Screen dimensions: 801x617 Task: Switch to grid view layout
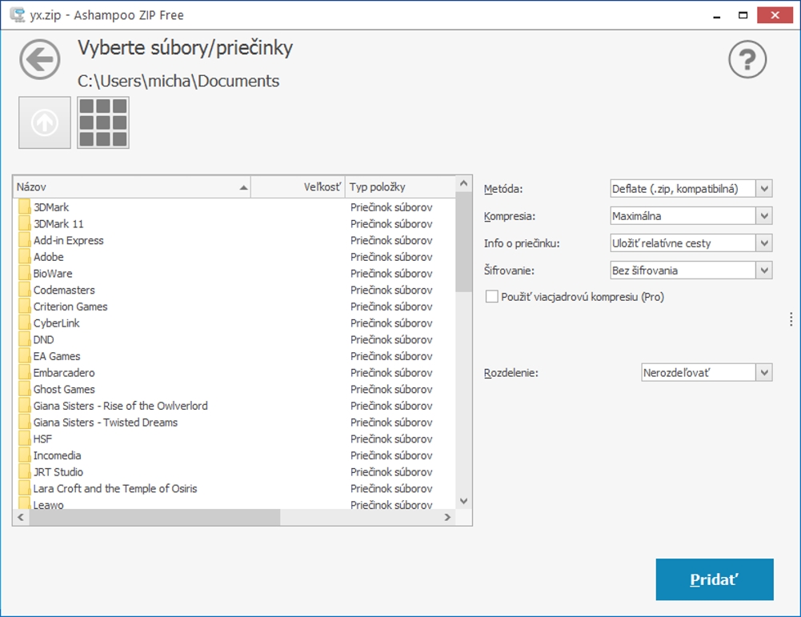[103, 122]
